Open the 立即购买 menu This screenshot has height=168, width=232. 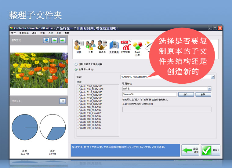click(x=24, y=33)
